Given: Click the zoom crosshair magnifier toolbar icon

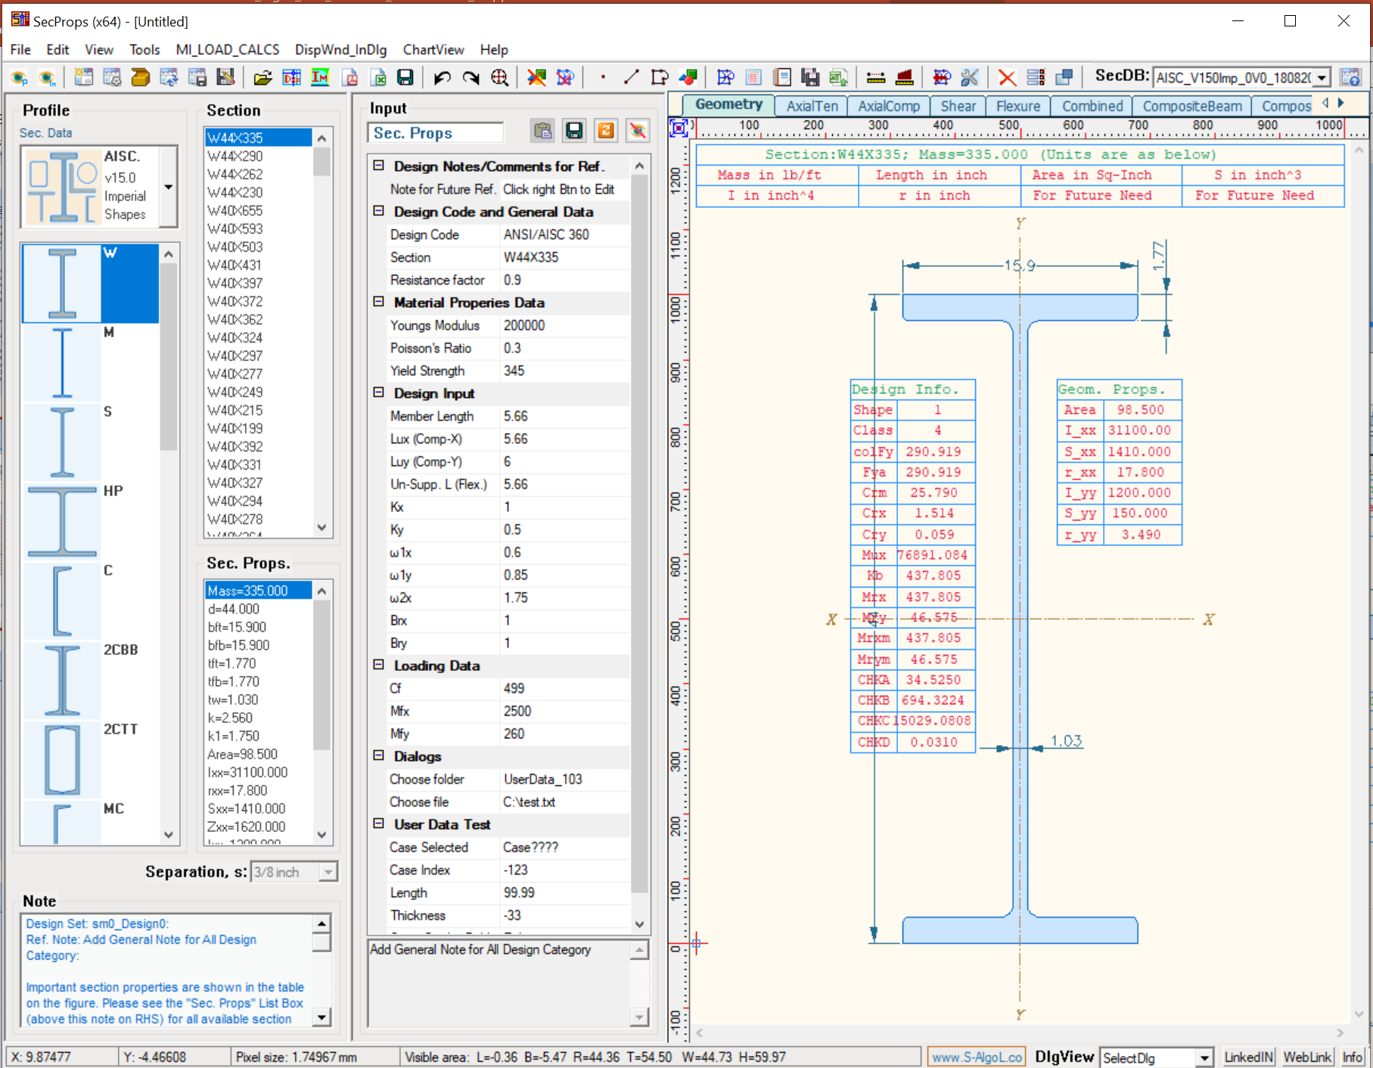Looking at the screenshot, I should [x=499, y=77].
